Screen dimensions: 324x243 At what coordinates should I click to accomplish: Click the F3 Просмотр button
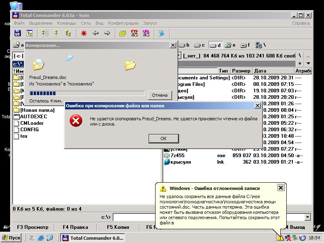click(x=33, y=227)
